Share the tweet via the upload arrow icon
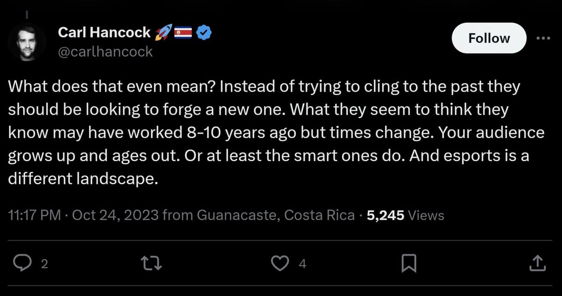Viewport: 562px width, 296px height. (537, 264)
